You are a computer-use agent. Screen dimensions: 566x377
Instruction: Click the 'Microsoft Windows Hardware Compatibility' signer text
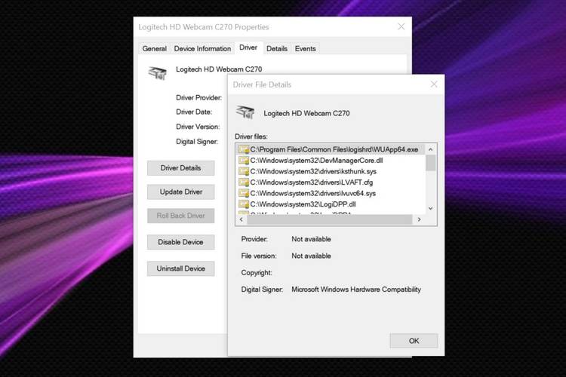pos(356,290)
